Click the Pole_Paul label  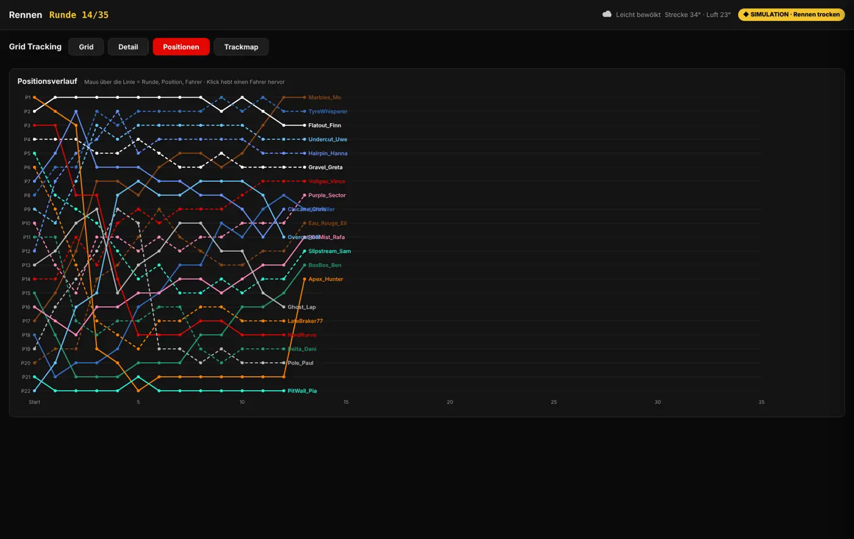(300, 363)
